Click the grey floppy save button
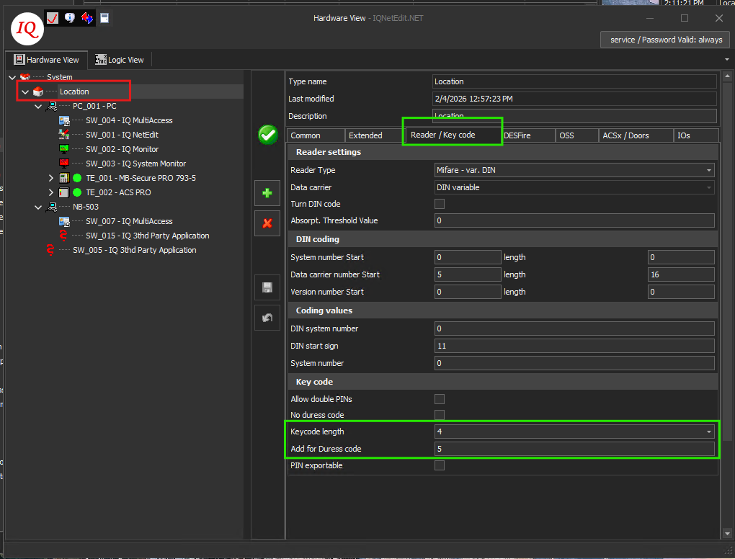Viewport: 735px width, 559px height. [x=267, y=287]
